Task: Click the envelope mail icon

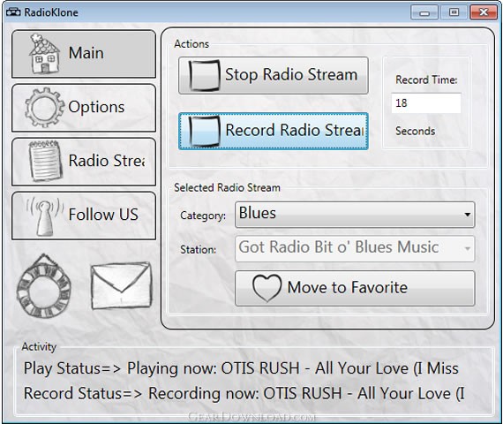Action: [121, 285]
